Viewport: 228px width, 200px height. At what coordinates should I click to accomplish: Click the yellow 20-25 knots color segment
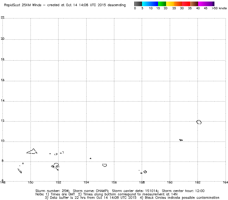pyautogui.click(x=170, y=4)
